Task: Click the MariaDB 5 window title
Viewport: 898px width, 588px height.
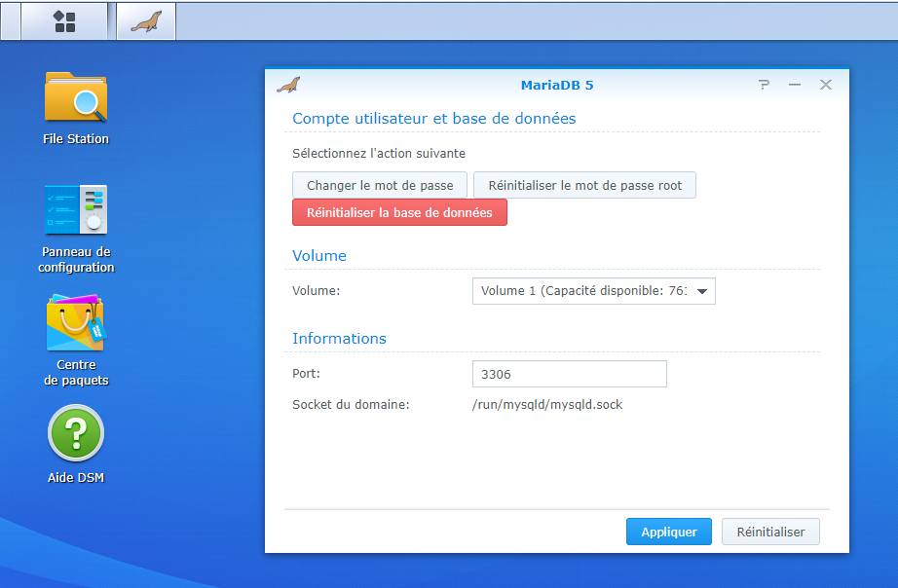Action: [x=557, y=86]
